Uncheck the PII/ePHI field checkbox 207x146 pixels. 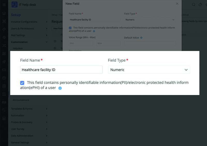tap(22, 83)
